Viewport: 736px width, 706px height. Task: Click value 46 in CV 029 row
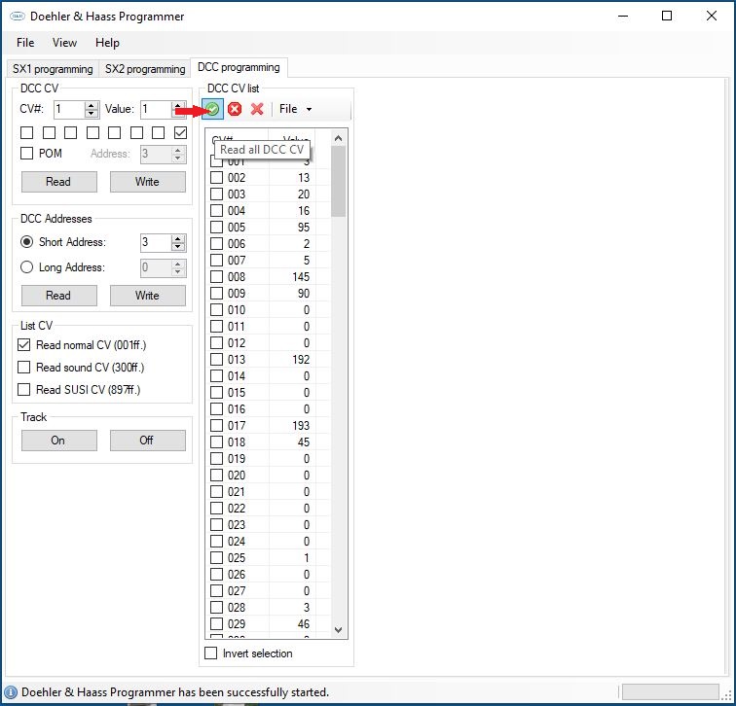coord(304,624)
